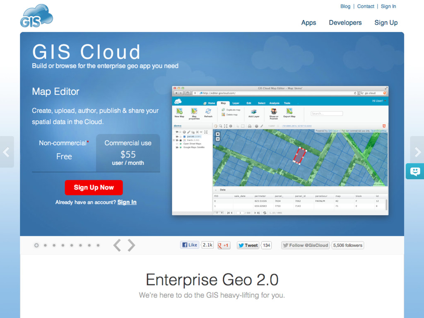The width and height of the screenshot is (424, 318).
Task: Toggle visibility of tracts layer
Action: pyautogui.click(x=177, y=140)
